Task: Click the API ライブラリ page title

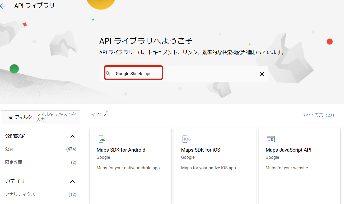Action: point(34,6)
